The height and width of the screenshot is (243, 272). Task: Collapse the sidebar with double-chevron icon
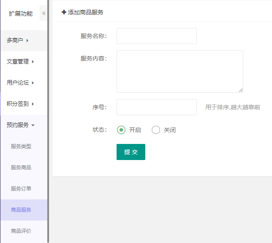click(x=44, y=13)
